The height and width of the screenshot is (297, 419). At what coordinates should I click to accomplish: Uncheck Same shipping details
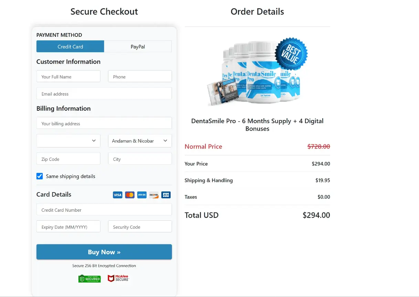[x=40, y=176]
